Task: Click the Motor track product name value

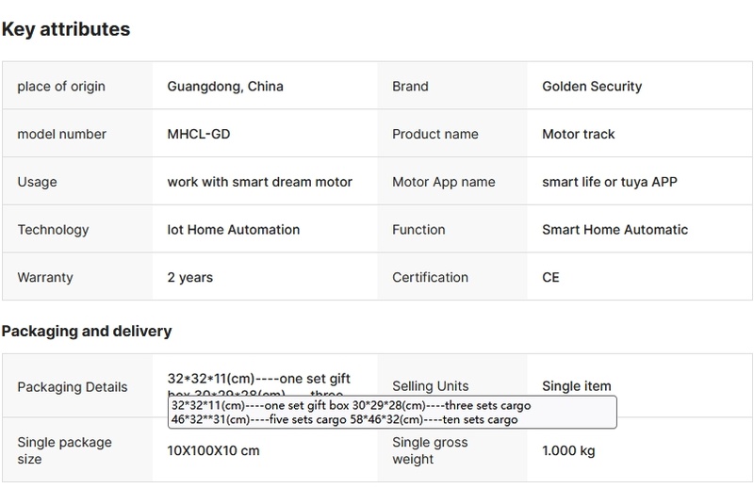Action: click(579, 135)
